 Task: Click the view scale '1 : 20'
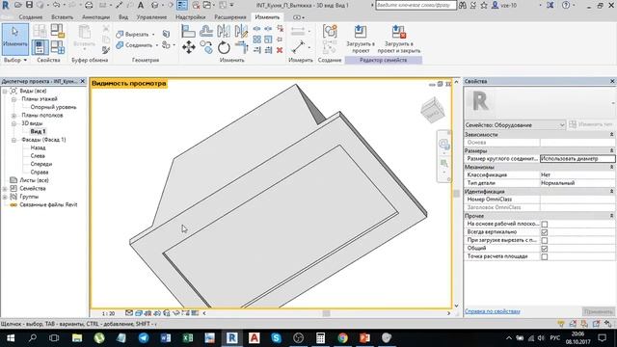[x=108, y=313]
